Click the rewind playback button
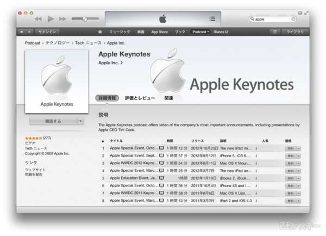The image size is (326, 236). pyautogui.click(x=38, y=19)
